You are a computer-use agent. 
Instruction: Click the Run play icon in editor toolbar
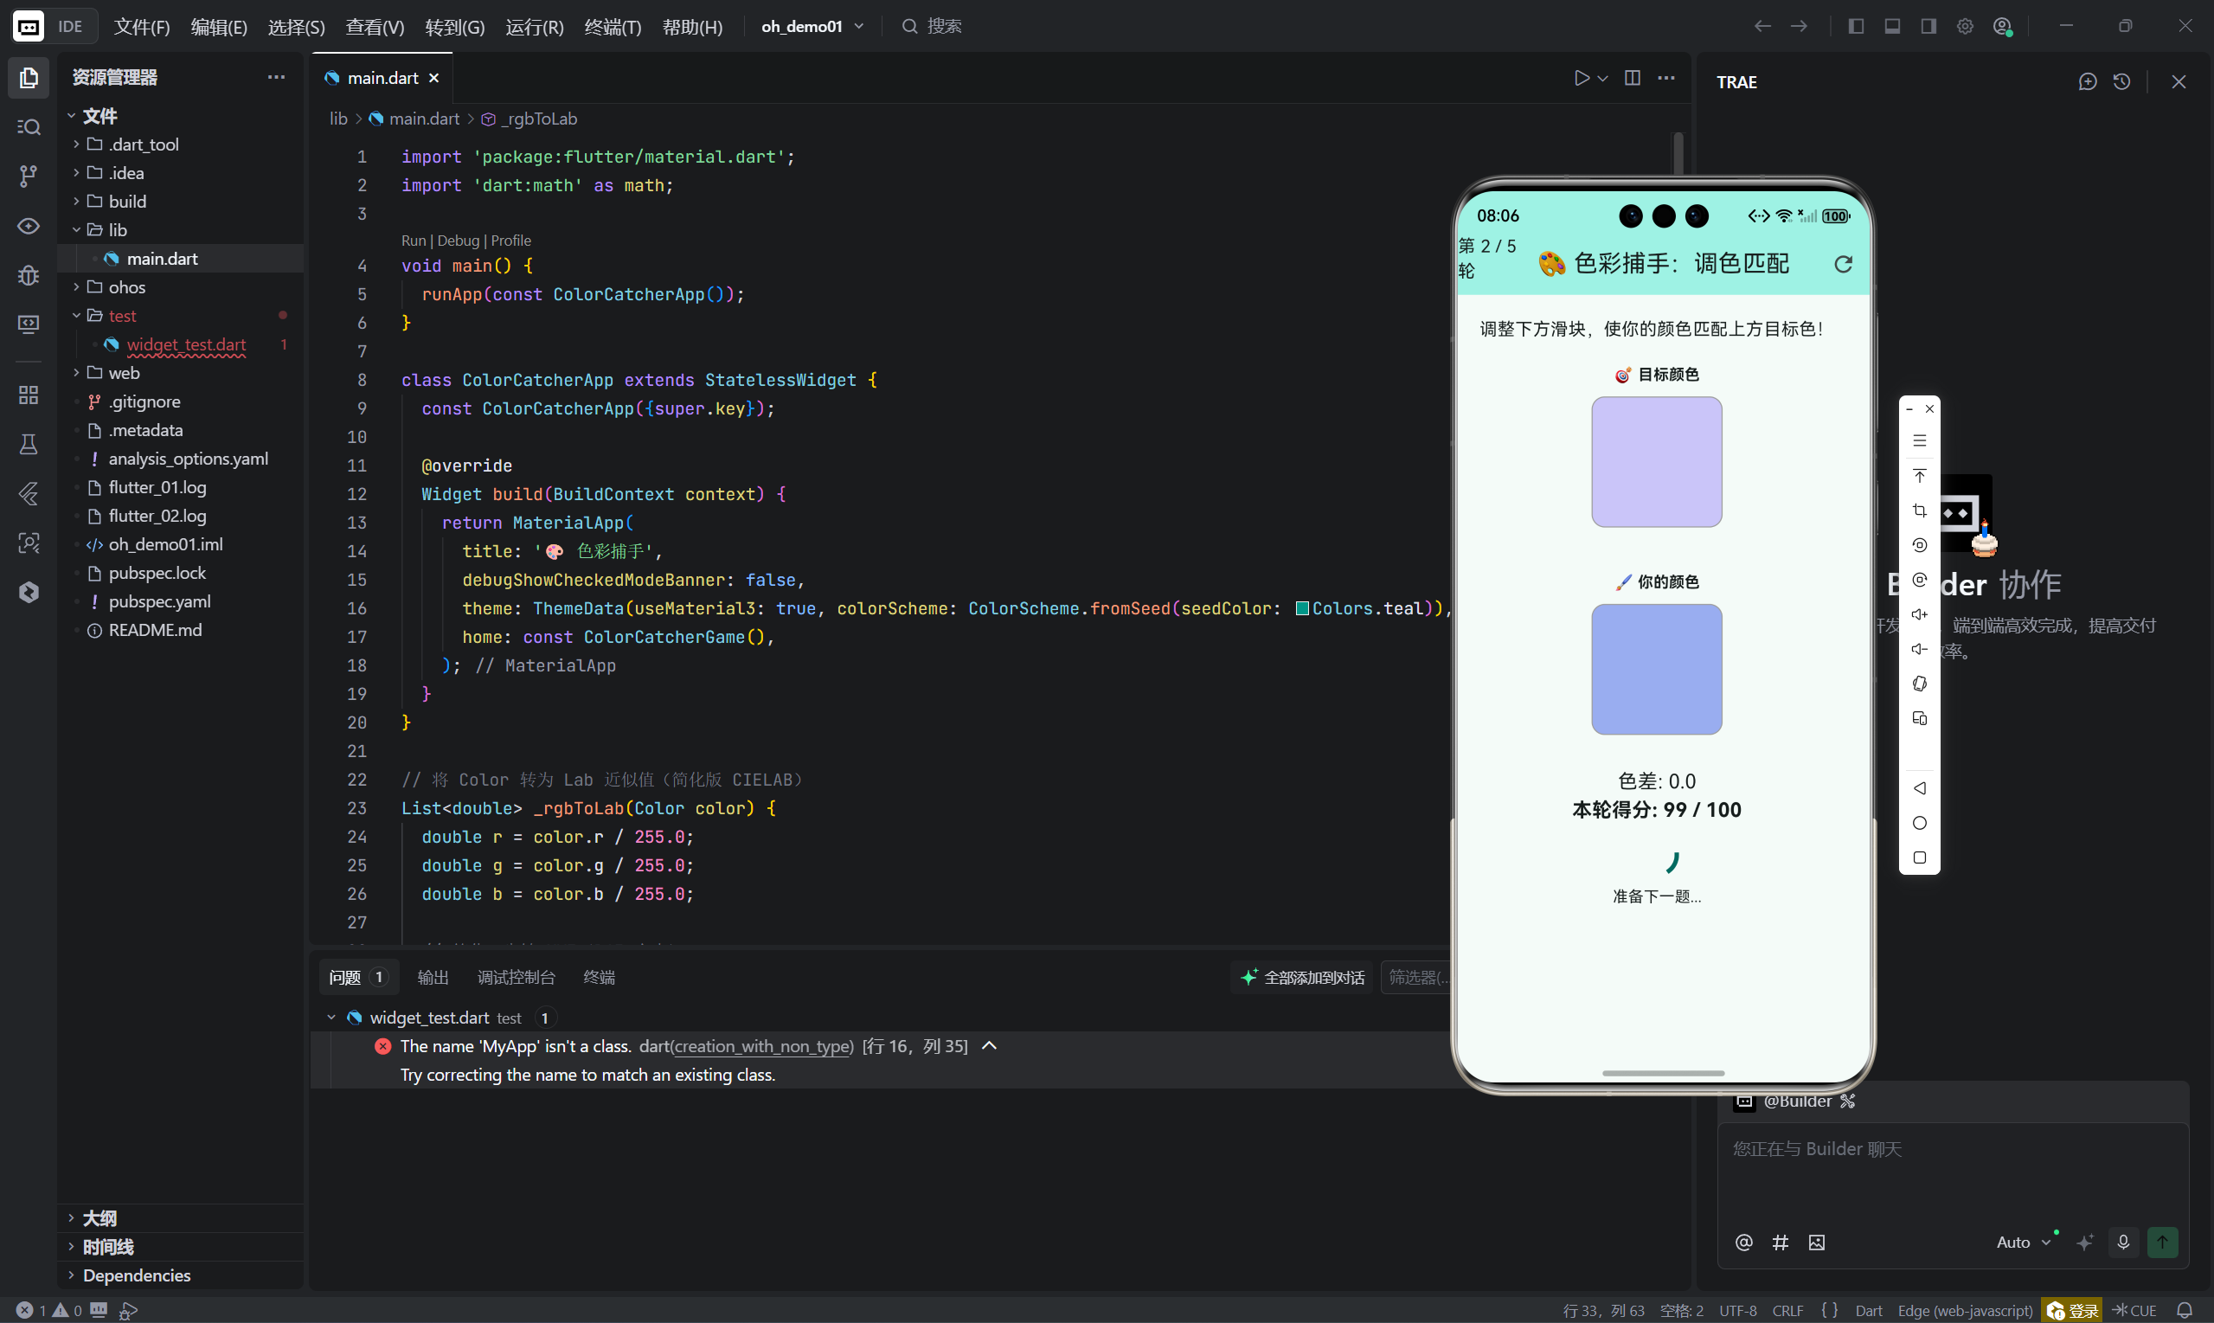pyautogui.click(x=1582, y=79)
